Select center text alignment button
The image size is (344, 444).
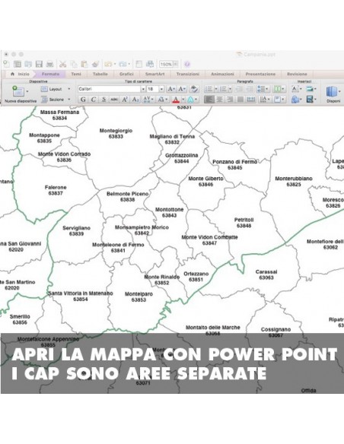(219, 100)
